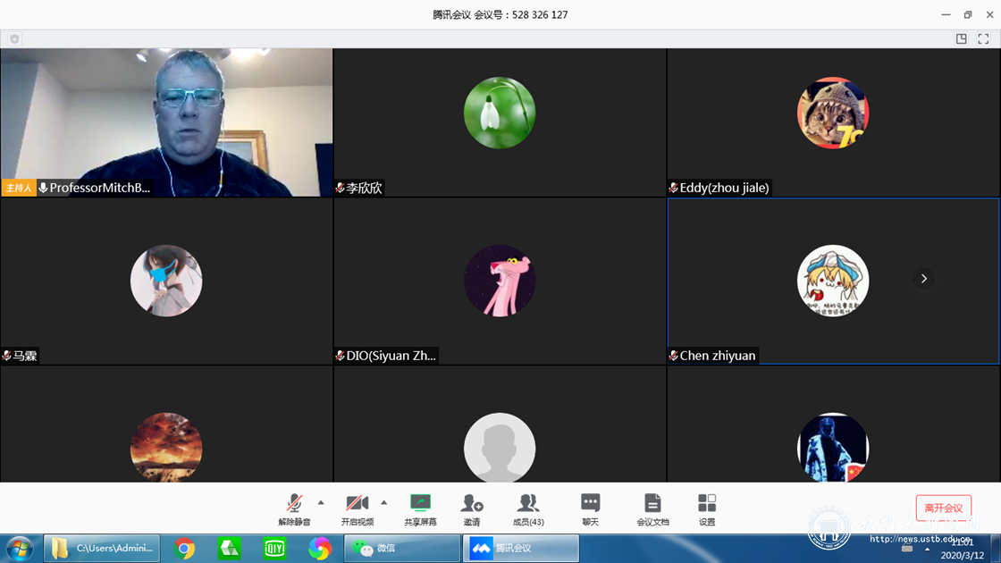Click DIO(Siyuan Zh...)'s muted microphone icon

tap(340, 356)
